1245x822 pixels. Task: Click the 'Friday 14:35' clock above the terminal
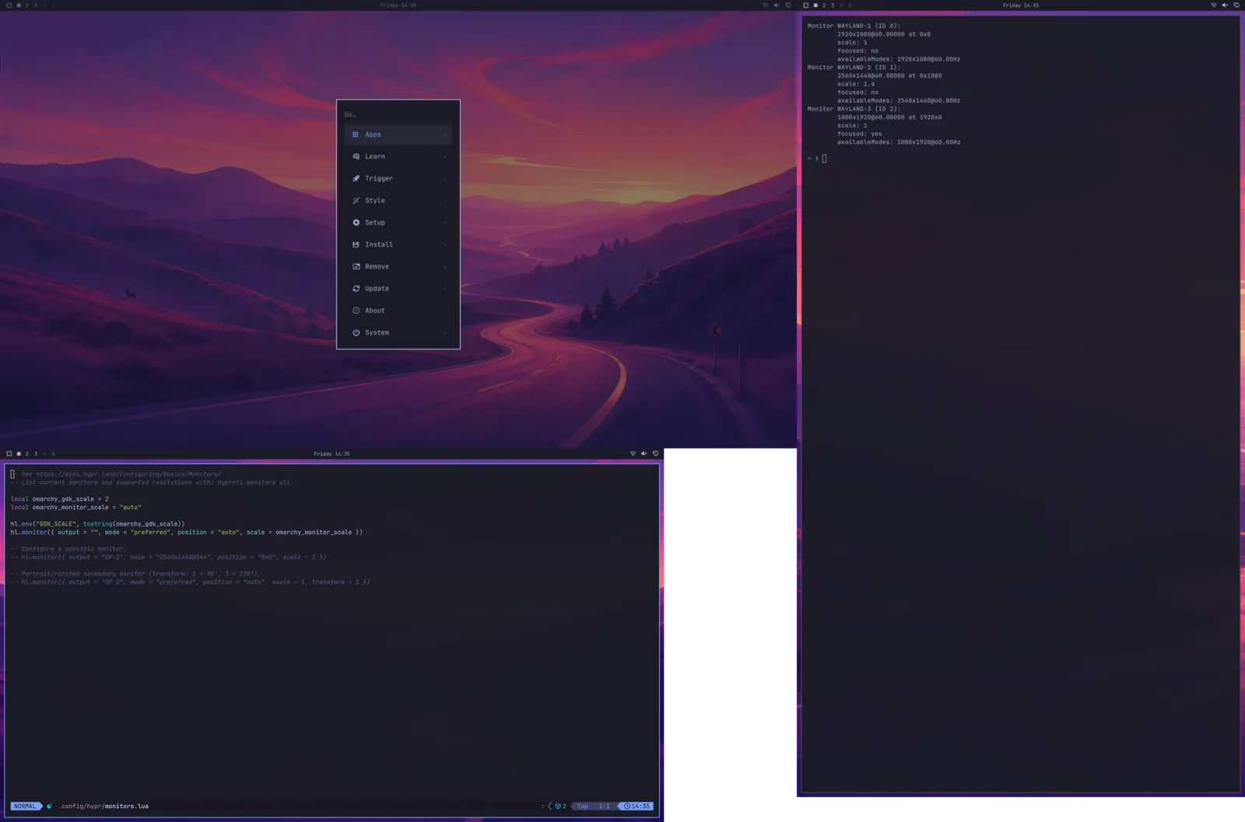(1020, 5)
